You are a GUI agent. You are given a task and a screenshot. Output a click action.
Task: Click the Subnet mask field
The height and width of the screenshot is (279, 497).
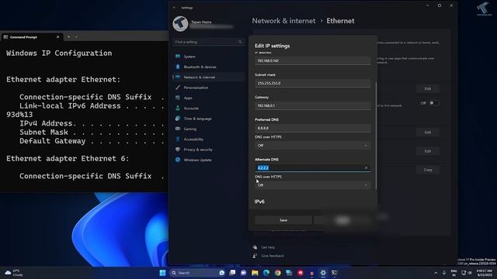click(x=312, y=83)
